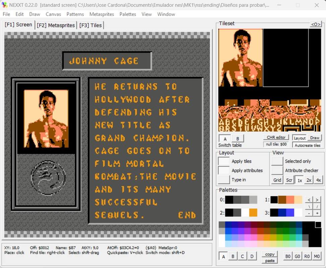Viewport: 326px width, 268px height.
Task: Select the salmon color in palette 1
Action: tap(290, 200)
